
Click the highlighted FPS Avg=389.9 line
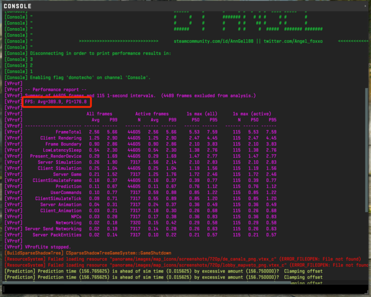56,102
